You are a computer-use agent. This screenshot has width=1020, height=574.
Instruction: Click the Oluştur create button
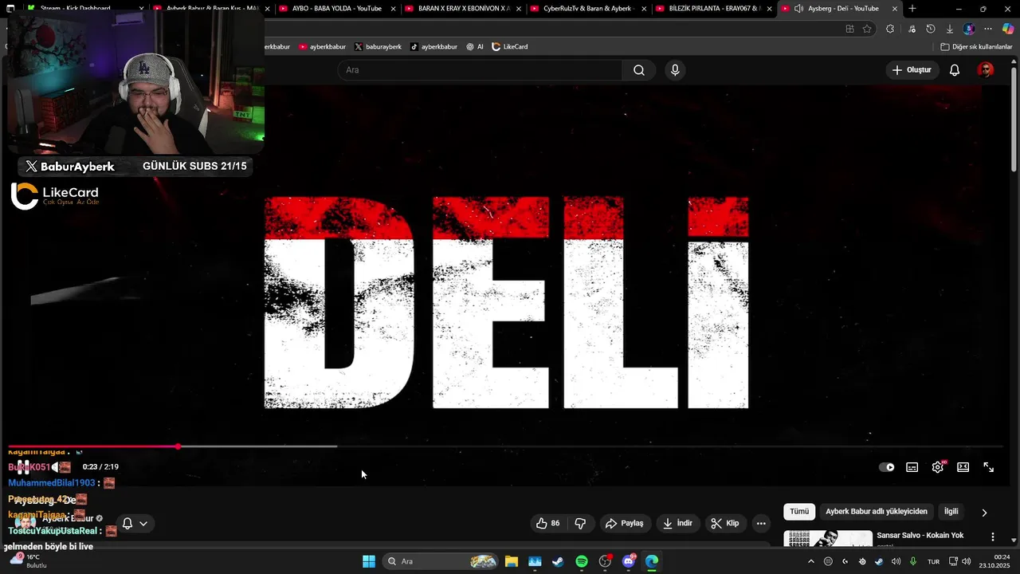912,70
